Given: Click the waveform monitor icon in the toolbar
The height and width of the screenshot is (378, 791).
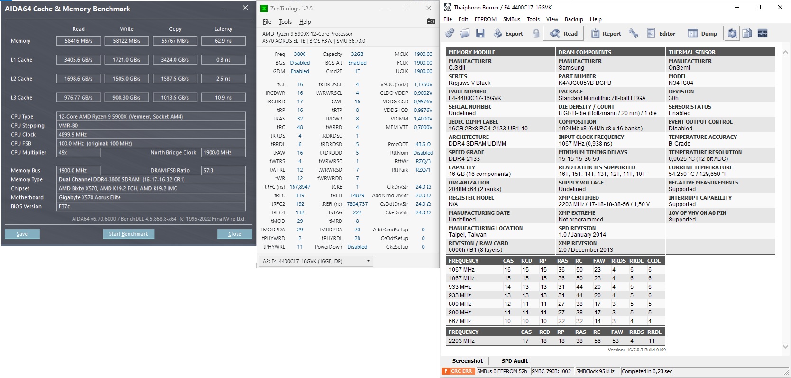Looking at the screenshot, I should [763, 33].
